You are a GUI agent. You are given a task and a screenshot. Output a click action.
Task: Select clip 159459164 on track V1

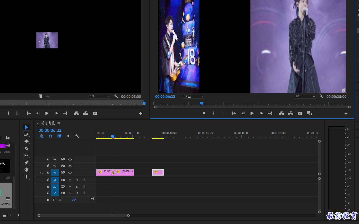(124, 172)
